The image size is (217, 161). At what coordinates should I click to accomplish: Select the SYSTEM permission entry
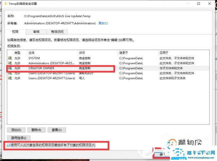(108, 58)
